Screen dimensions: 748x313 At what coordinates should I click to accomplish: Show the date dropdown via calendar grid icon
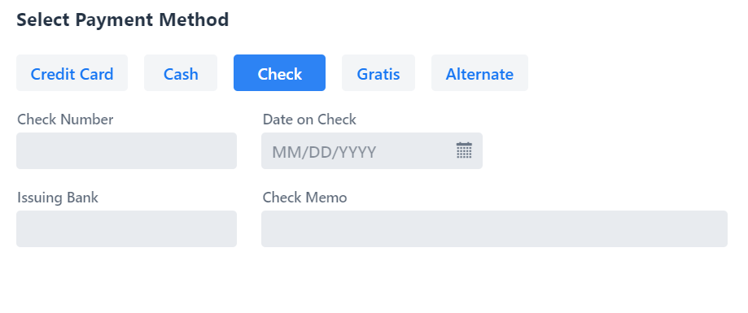pyautogui.click(x=464, y=150)
